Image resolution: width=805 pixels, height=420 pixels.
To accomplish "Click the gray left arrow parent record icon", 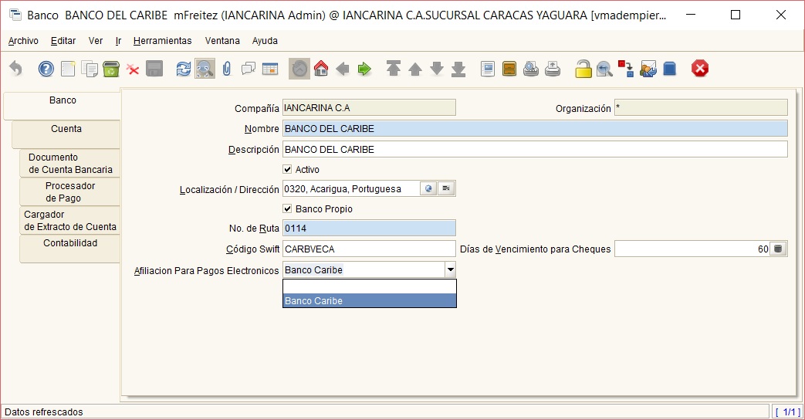I will [343, 68].
